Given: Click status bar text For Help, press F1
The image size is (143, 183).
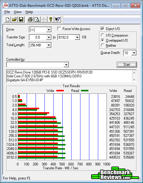Looking at the screenshot, I should (17, 178).
